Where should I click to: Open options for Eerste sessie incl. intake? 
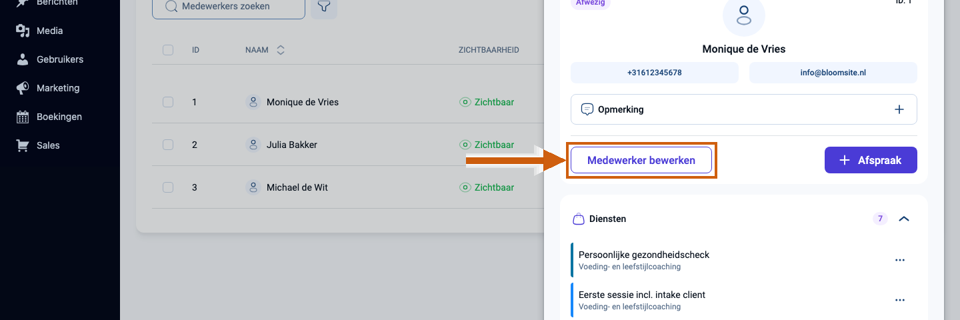pos(900,300)
